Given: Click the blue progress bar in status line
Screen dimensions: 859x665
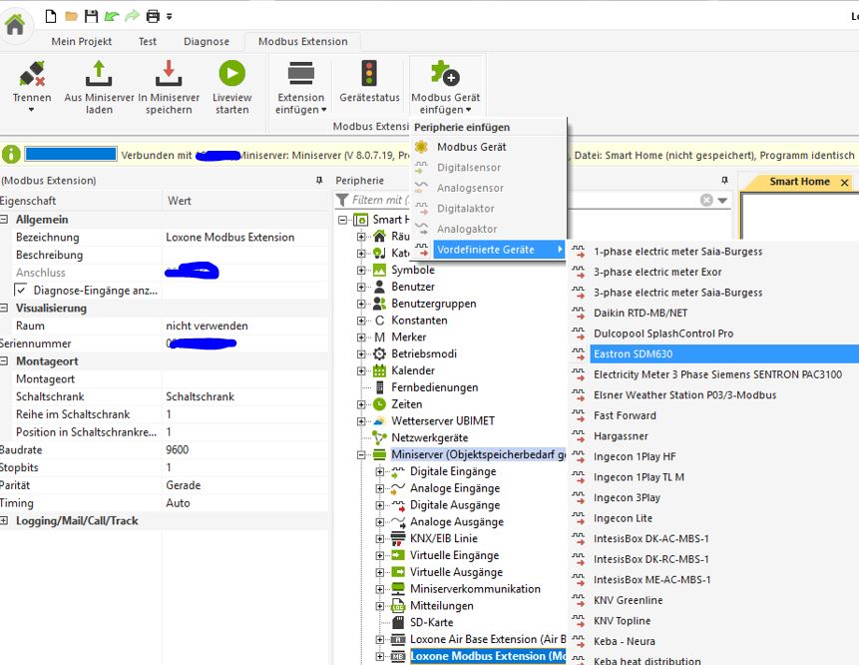Looking at the screenshot, I should pos(71,154).
